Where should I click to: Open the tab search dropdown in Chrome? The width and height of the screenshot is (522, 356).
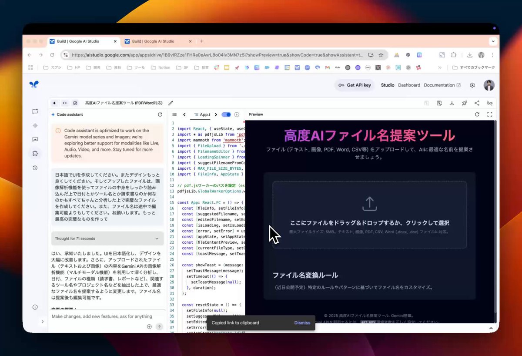[493, 41]
